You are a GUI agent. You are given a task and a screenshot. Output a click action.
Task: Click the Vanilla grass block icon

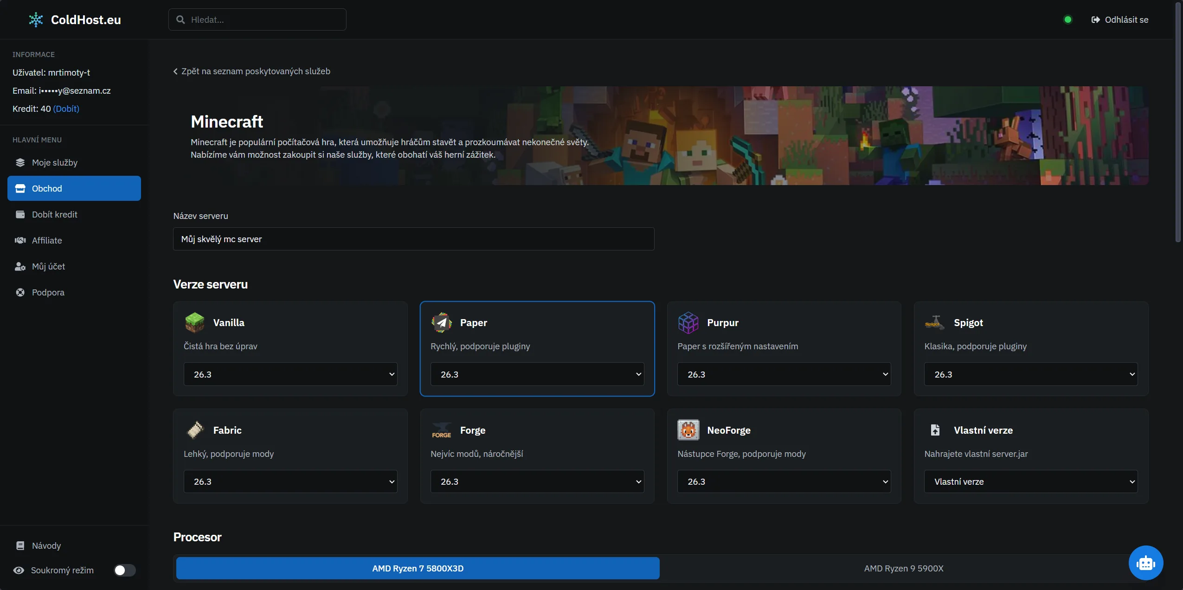(x=194, y=322)
